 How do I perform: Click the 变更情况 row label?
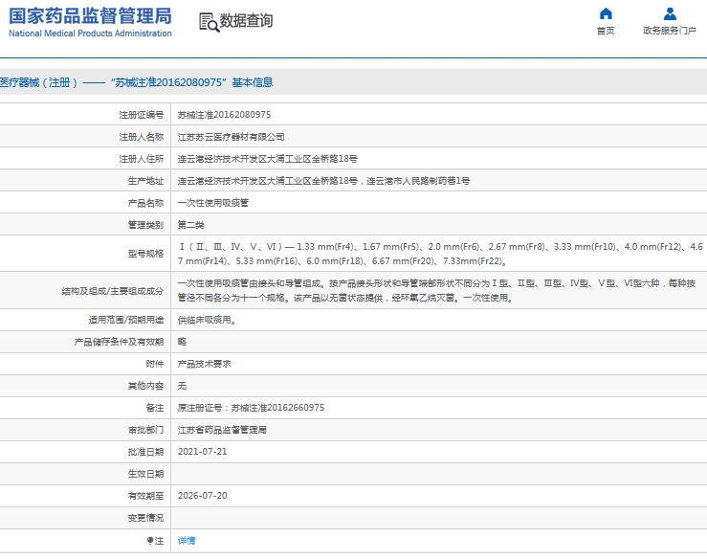[x=145, y=518]
